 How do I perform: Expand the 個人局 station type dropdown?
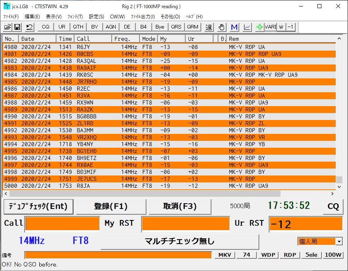(339, 242)
